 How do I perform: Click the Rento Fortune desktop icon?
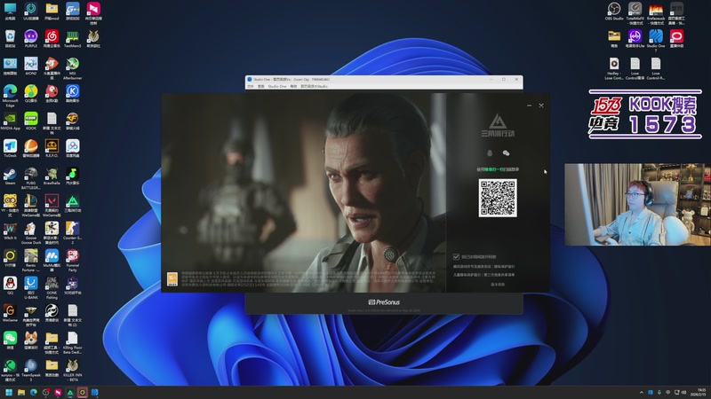31,260
